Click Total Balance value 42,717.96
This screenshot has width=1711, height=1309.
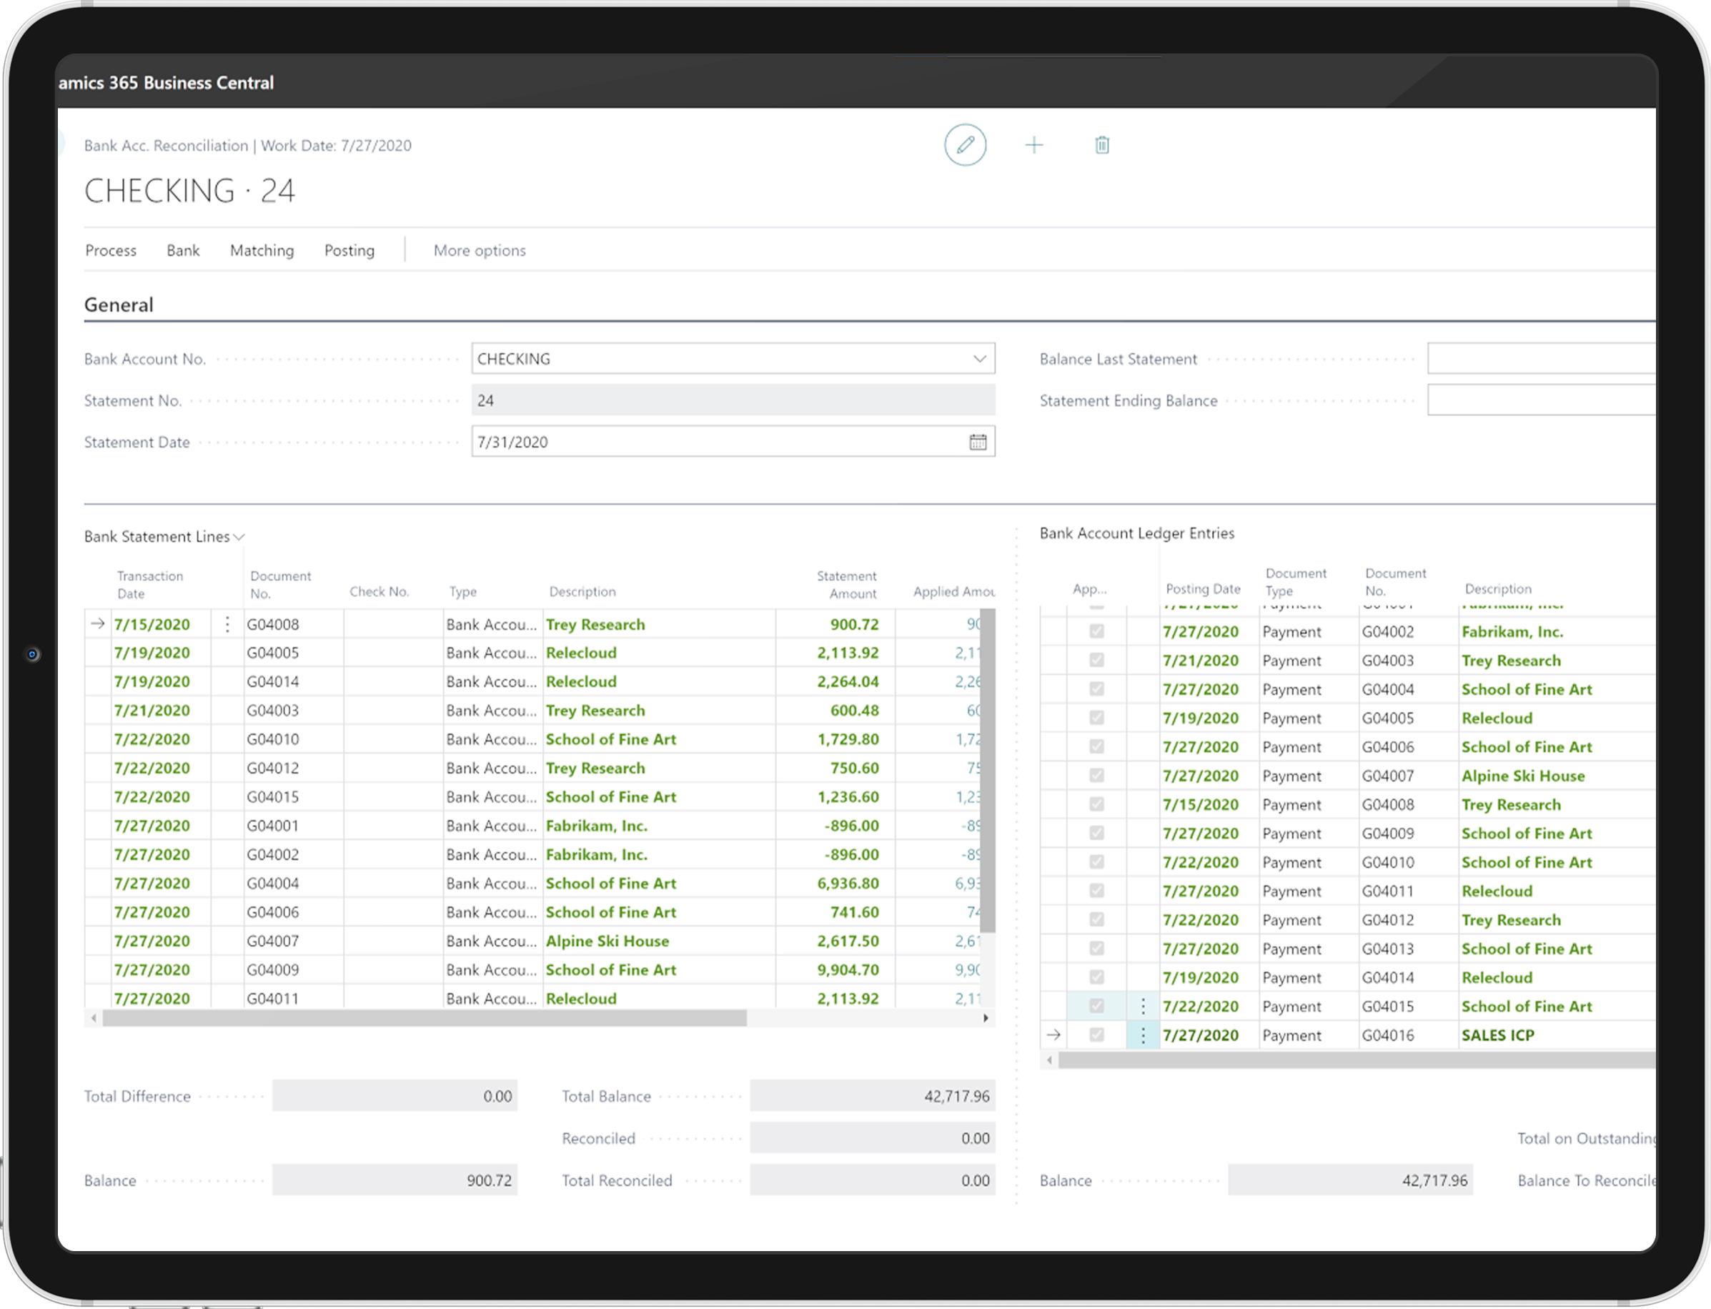[872, 1095]
